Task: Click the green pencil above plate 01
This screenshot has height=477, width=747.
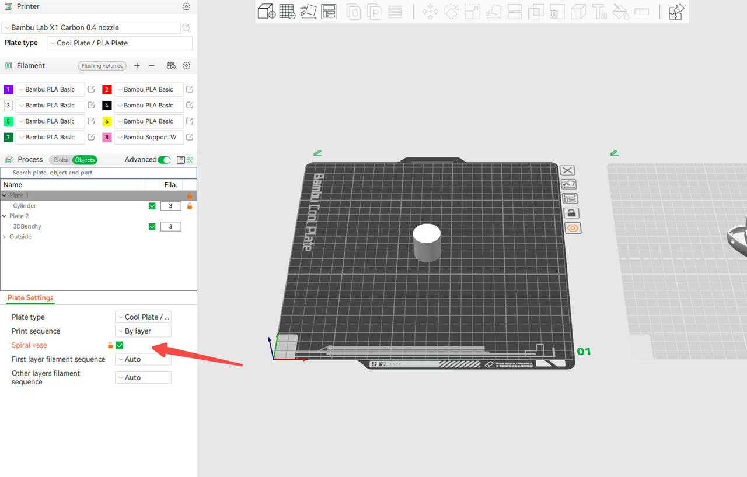Action: (x=317, y=153)
